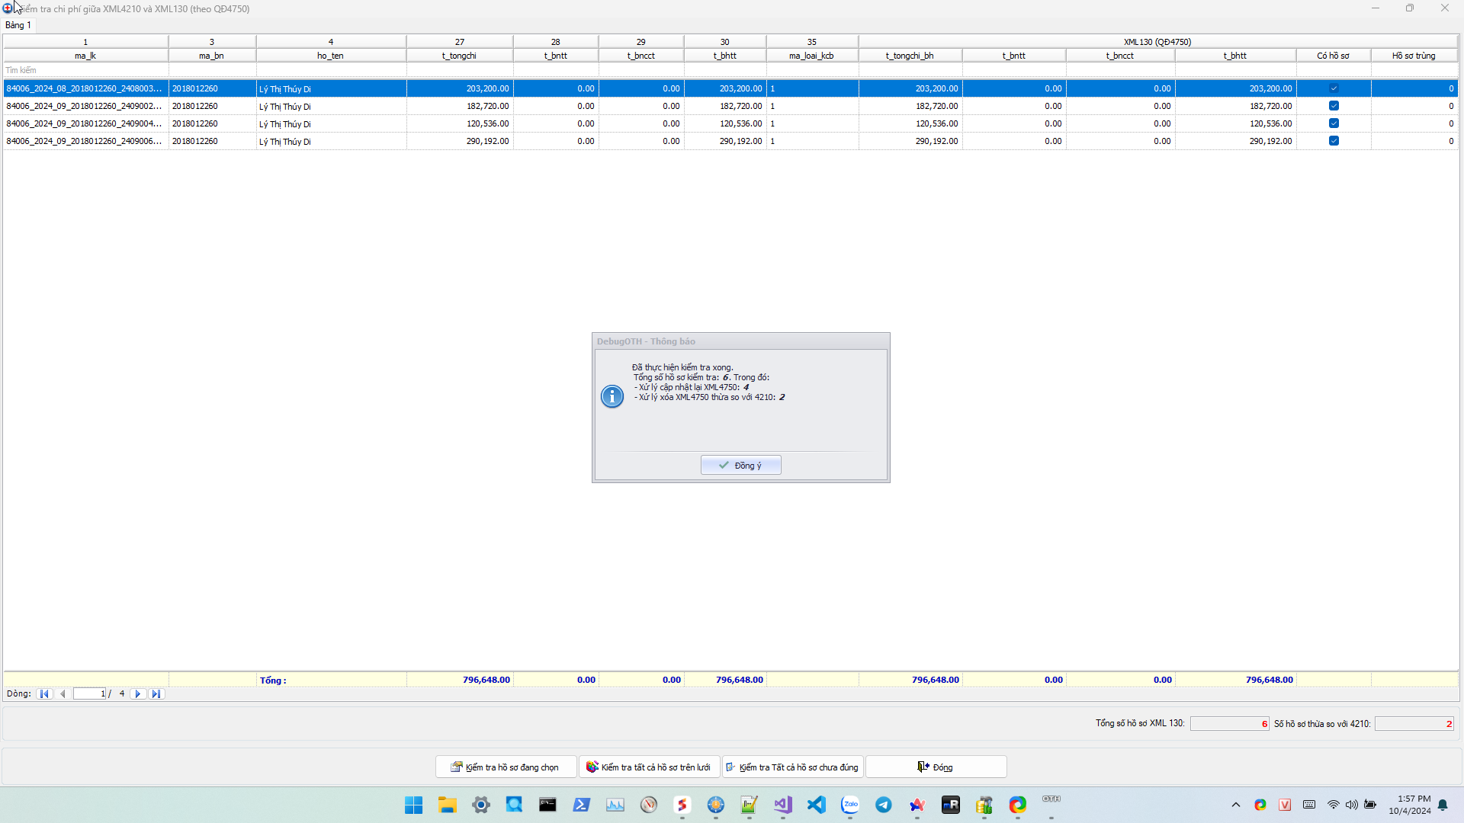Open Zalo from the taskbar
The image size is (1464, 823).
tap(849, 805)
